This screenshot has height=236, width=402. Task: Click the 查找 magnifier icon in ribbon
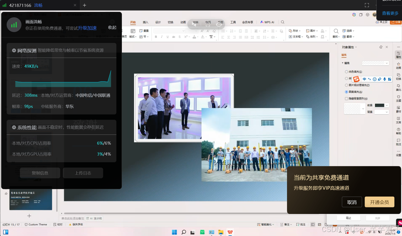(336, 31)
